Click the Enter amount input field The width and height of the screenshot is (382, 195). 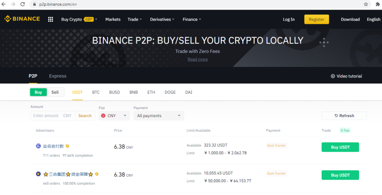click(x=53, y=116)
